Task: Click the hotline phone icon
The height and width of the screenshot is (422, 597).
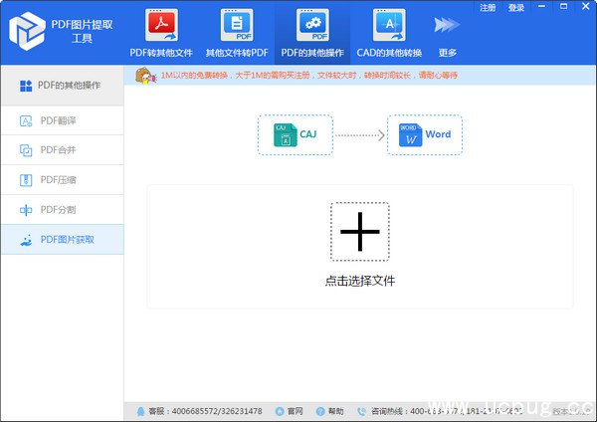Action: coord(362,411)
